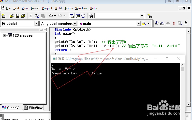Open the Project menu

pyautogui.click(x=47, y=8)
